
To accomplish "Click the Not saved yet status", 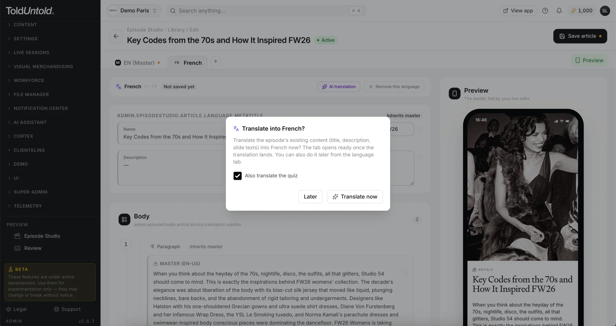I will pyautogui.click(x=179, y=87).
